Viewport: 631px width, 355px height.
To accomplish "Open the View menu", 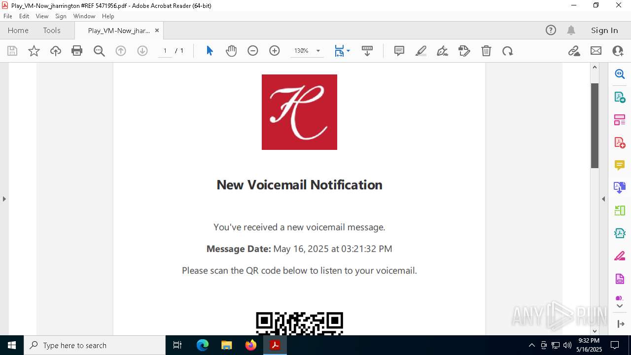I will point(42,16).
